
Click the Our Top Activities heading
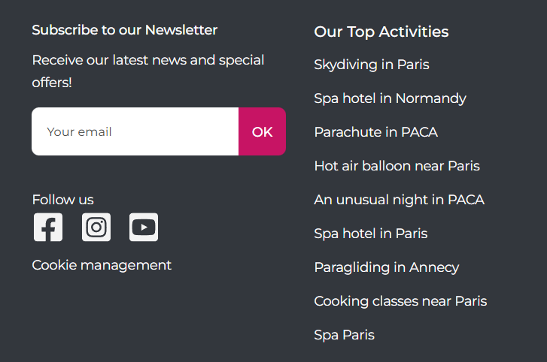(381, 32)
